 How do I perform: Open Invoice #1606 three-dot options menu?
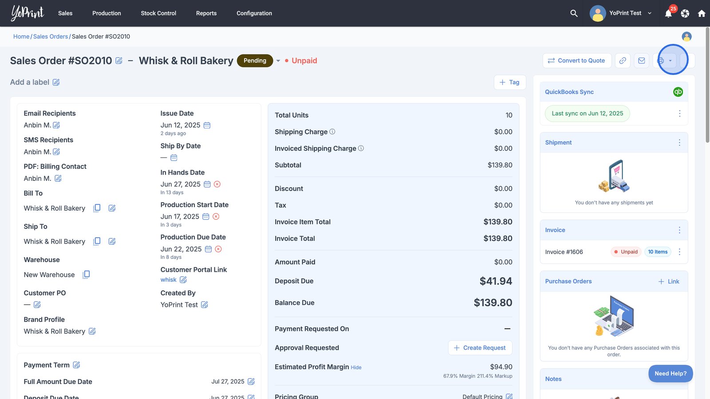pyautogui.click(x=679, y=252)
